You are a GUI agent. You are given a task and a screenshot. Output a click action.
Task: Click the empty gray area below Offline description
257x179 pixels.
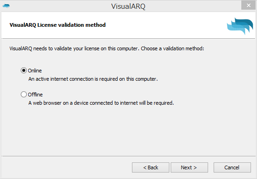128,131
